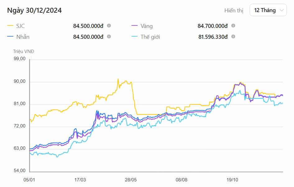Toggle the Nhẫn series legend label
294x187 pixels.
23,37
